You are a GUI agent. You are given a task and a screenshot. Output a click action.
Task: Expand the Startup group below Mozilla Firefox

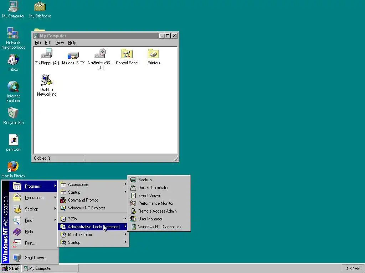[93, 242]
